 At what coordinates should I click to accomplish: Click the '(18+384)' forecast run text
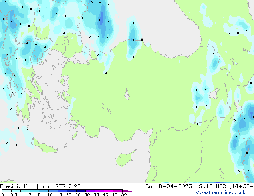pos(241,186)
